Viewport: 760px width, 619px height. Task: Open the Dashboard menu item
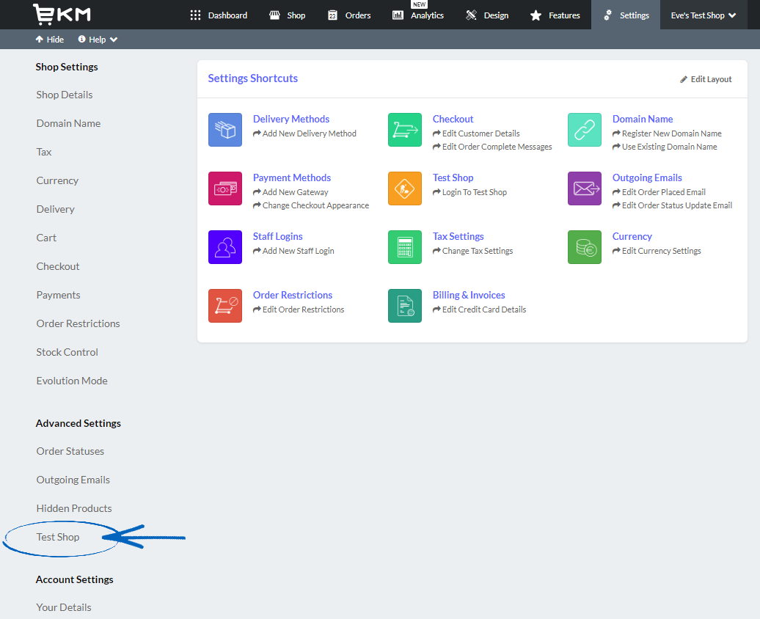coord(219,15)
